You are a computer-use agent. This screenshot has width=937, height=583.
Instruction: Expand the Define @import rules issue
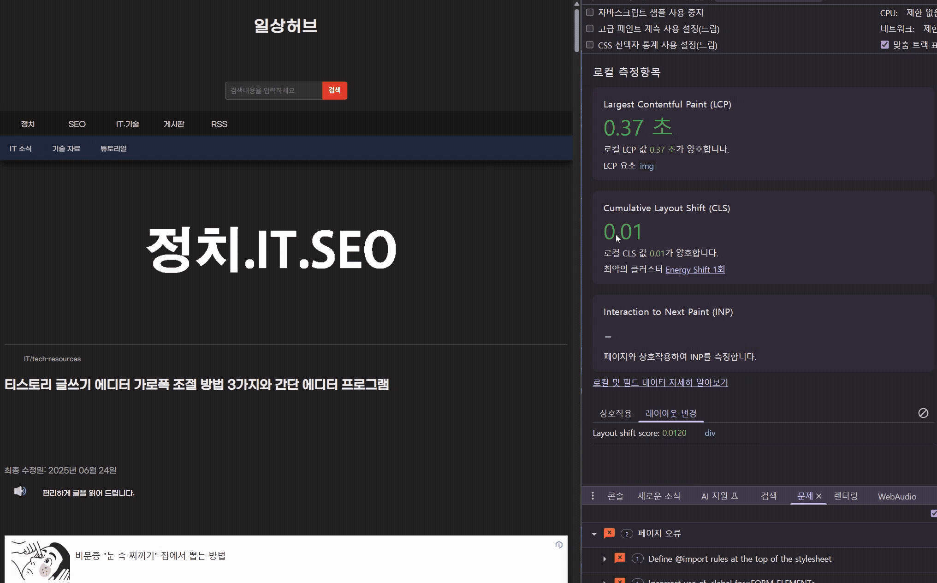[x=605, y=559]
